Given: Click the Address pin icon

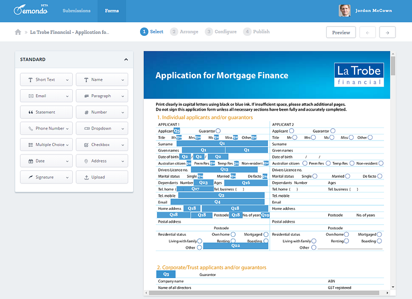Looking at the screenshot, I should [x=86, y=161].
